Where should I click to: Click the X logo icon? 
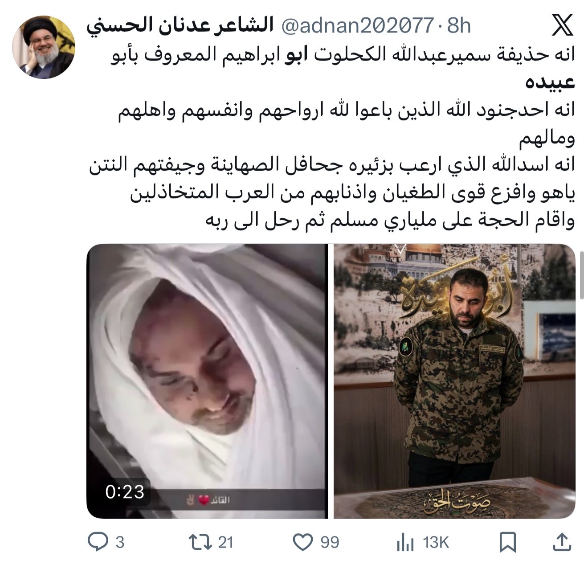tap(562, 25)
